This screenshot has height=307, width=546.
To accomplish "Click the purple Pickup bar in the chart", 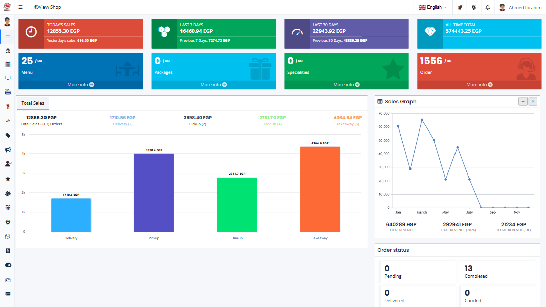I will point(154,193).
